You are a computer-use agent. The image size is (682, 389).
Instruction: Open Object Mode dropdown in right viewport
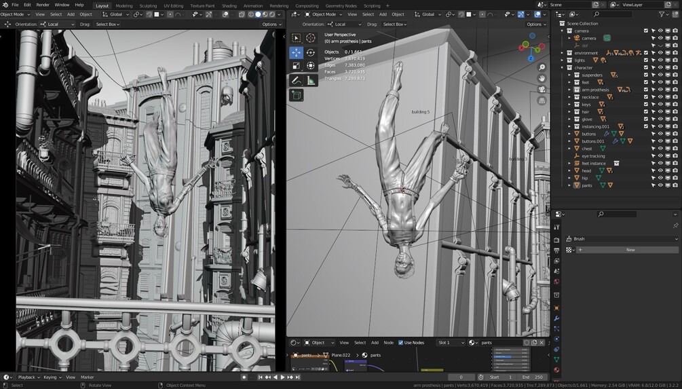point(323,14)
